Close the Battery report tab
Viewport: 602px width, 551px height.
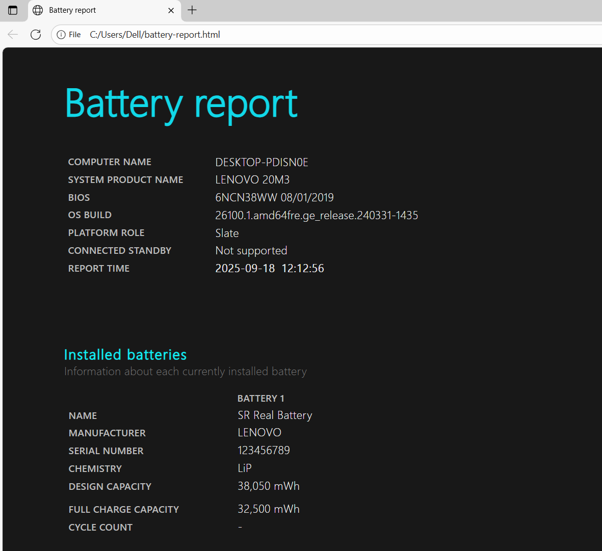pos(171,10)
